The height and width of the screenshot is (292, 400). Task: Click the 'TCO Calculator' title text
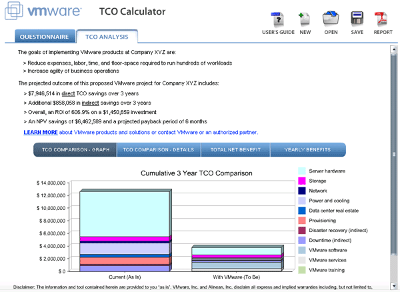pyautogui.click(x=132, y=11)
